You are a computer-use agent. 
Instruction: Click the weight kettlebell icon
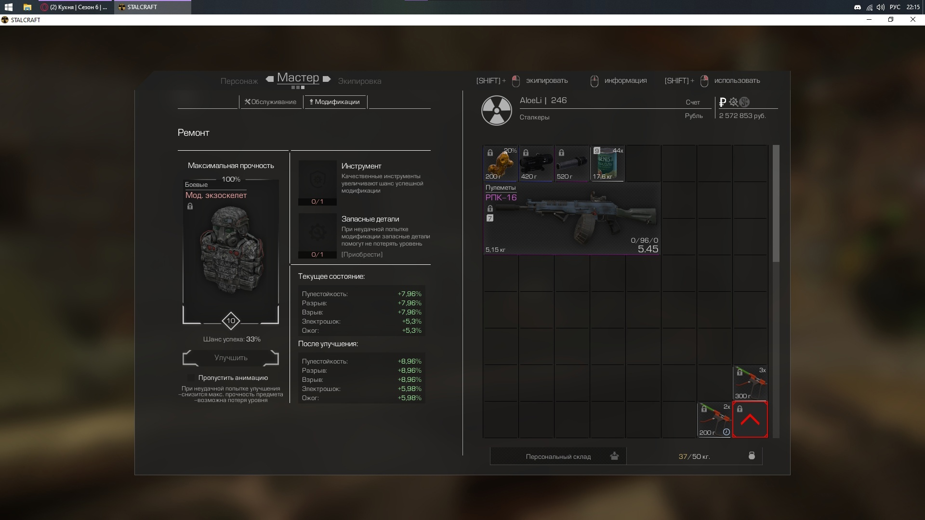752,455
